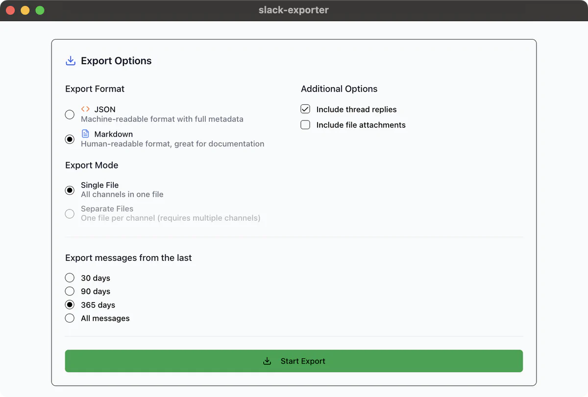Image resolution: width=588 pixels, height=397 pixels.
Task: Select the 365 days time range
Action: pos(70,304)
